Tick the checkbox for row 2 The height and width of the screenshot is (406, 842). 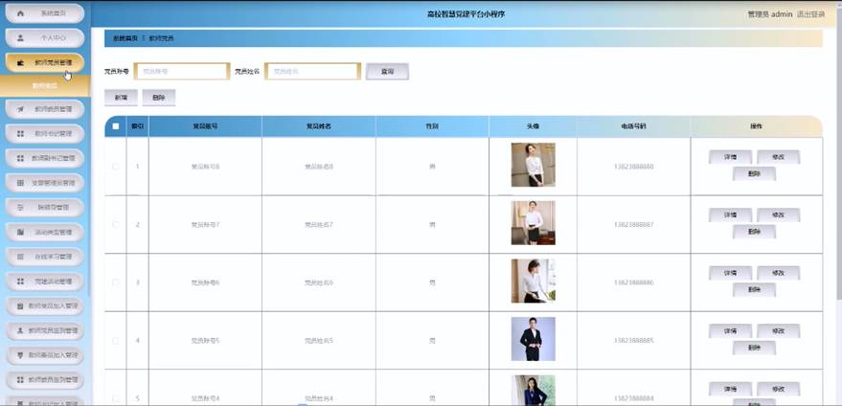116,224
